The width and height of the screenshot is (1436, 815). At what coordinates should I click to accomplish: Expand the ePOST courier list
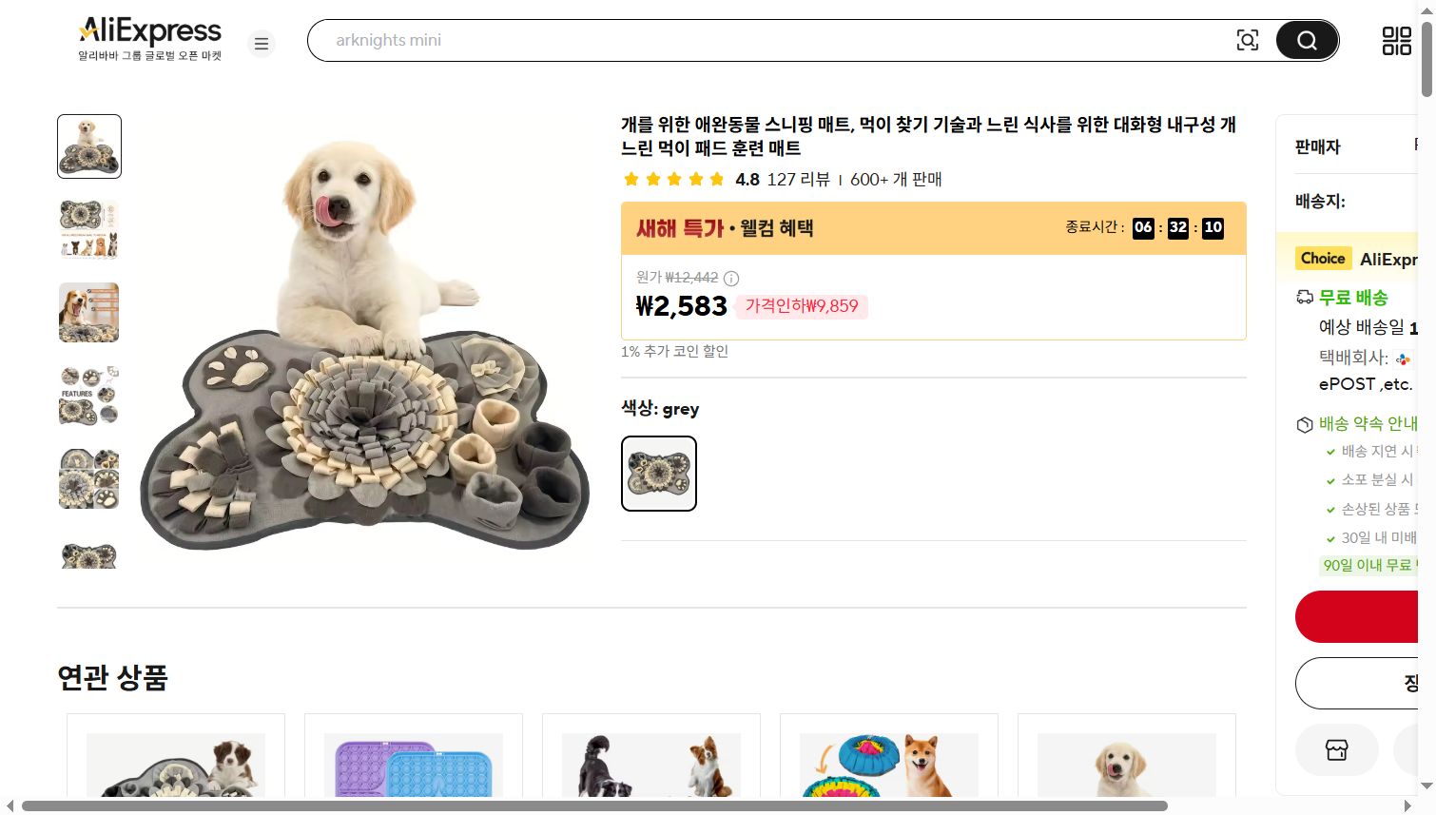tap(1364, 383)
